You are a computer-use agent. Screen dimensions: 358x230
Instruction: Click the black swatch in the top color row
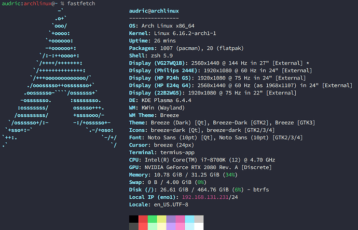(x=134, y=219)
